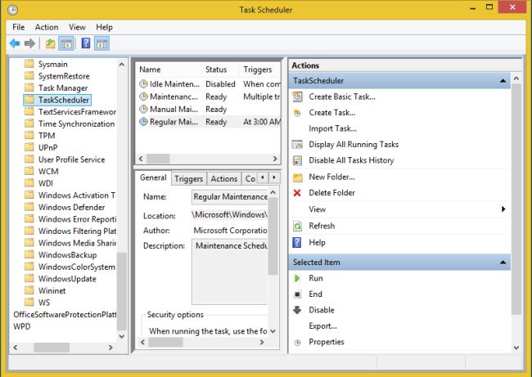Viewport: 532px width, 377px height.
Task: Click the Create Task icon
Action: point(297,113)
